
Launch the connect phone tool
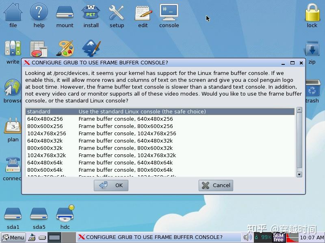[11, 165]
